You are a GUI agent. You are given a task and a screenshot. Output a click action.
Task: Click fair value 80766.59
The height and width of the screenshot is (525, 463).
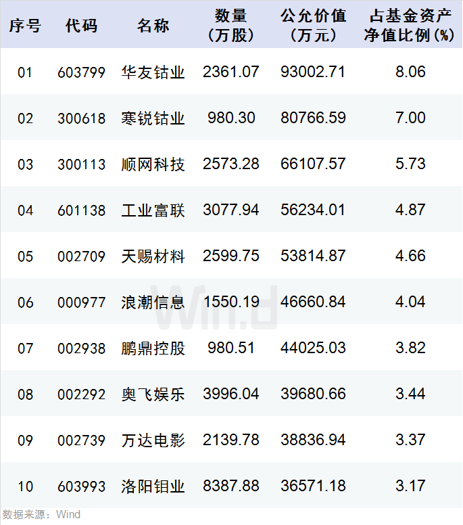(313, 118)
